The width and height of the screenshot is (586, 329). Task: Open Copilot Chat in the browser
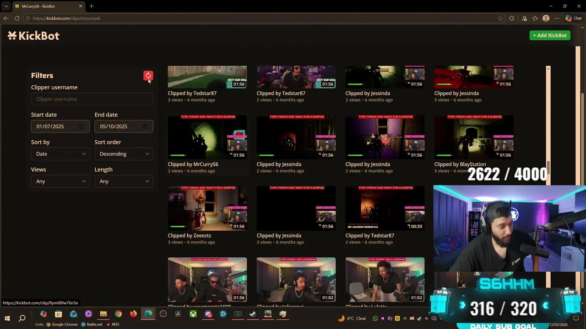point(573,18)
